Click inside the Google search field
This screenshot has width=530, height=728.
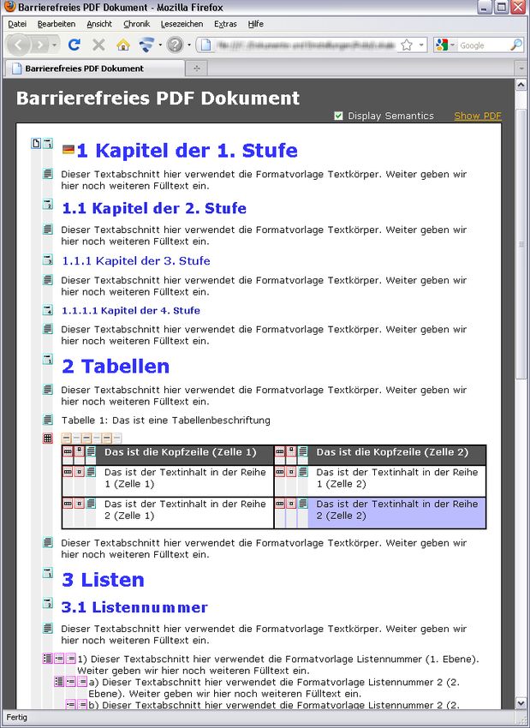(484, 45)
